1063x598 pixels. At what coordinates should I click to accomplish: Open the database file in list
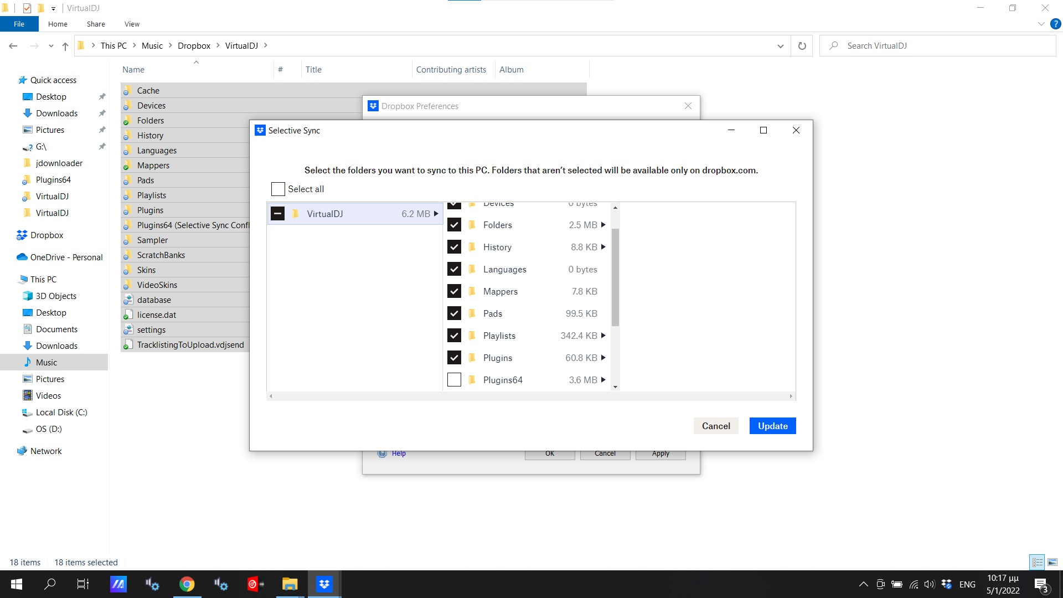coord(154,300)
